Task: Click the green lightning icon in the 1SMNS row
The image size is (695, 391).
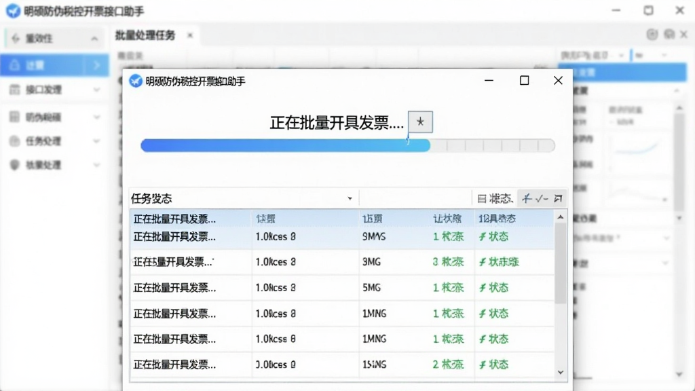Action: pyautogui.click(x=483, y=365)
